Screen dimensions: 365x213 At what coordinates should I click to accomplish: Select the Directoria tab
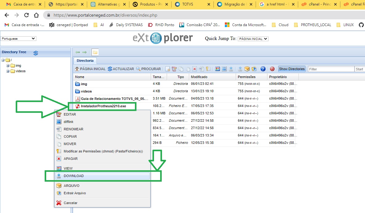point(85,61)
